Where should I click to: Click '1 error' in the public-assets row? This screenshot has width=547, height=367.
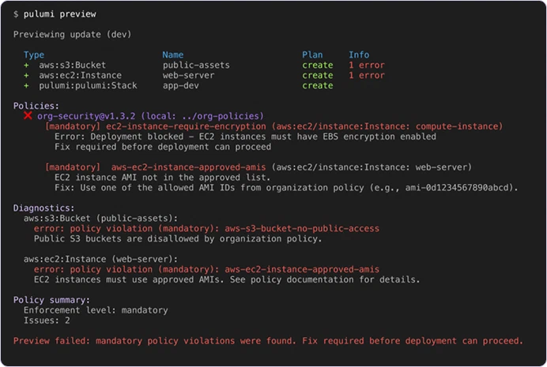[367, 65]
